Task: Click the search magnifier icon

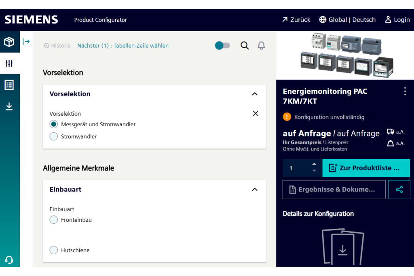Action: 245,45
